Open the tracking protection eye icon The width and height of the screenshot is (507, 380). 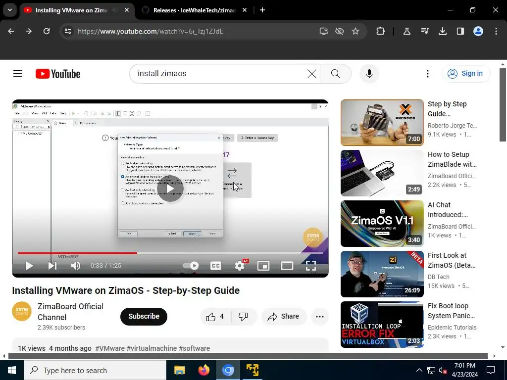[x=340, y=31]
